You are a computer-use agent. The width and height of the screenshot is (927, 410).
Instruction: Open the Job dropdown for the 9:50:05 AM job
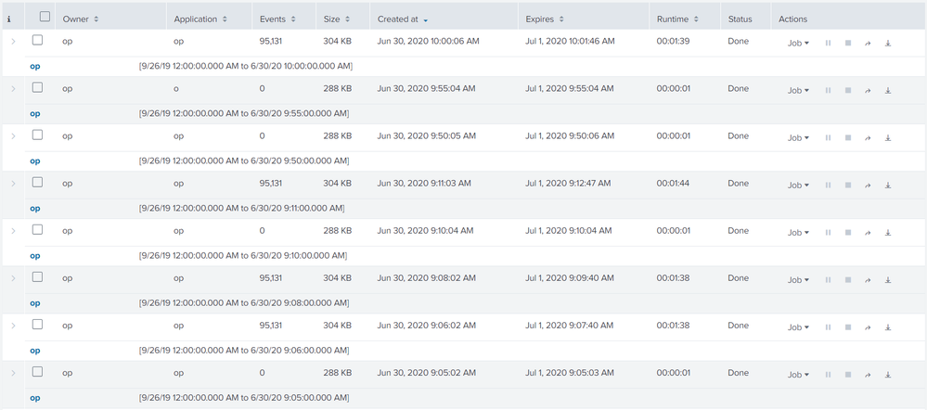click(798, 137)
